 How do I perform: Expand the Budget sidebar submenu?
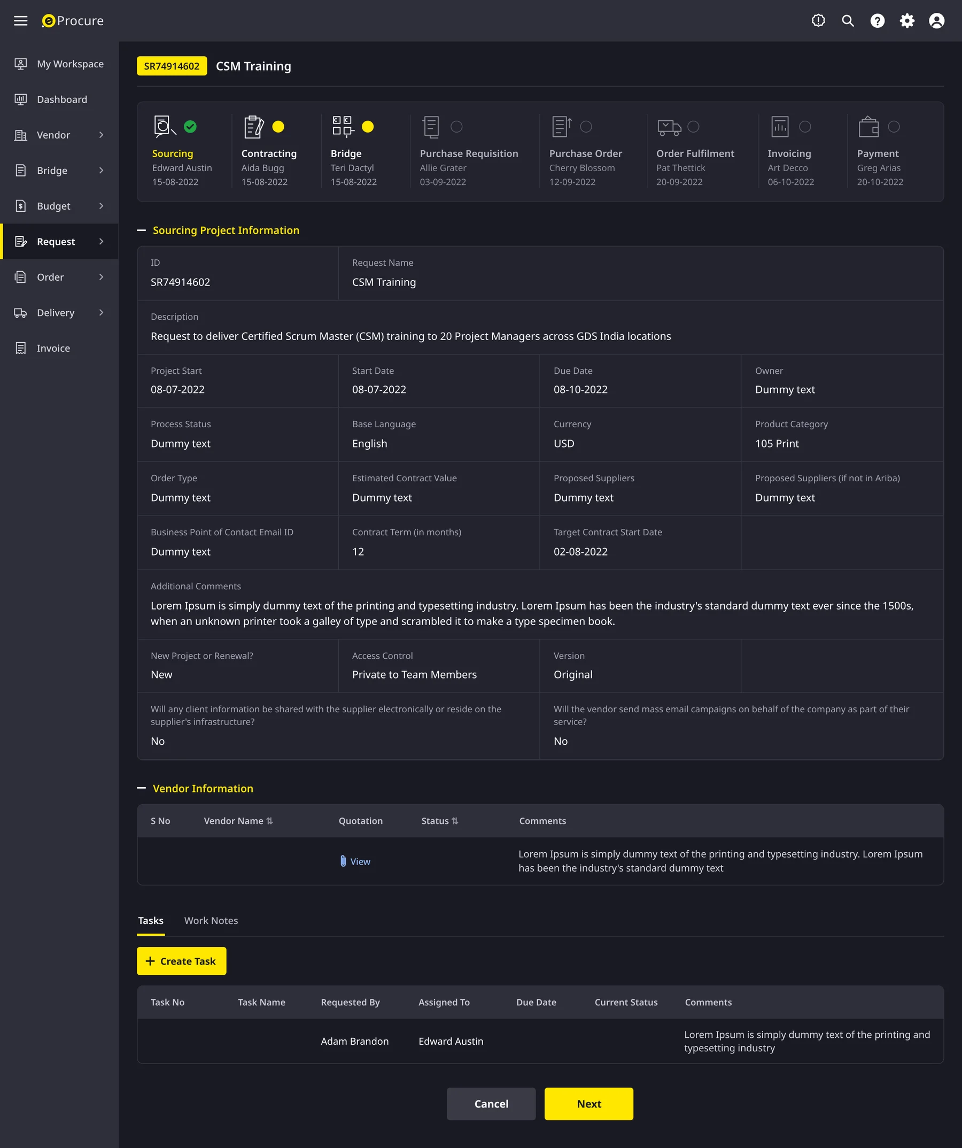[x=101, y=206]
